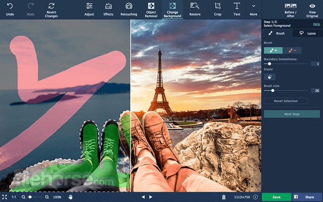The image size is (323, 202).
Task: Go to the next image arrow
Action: click(151, 197)
